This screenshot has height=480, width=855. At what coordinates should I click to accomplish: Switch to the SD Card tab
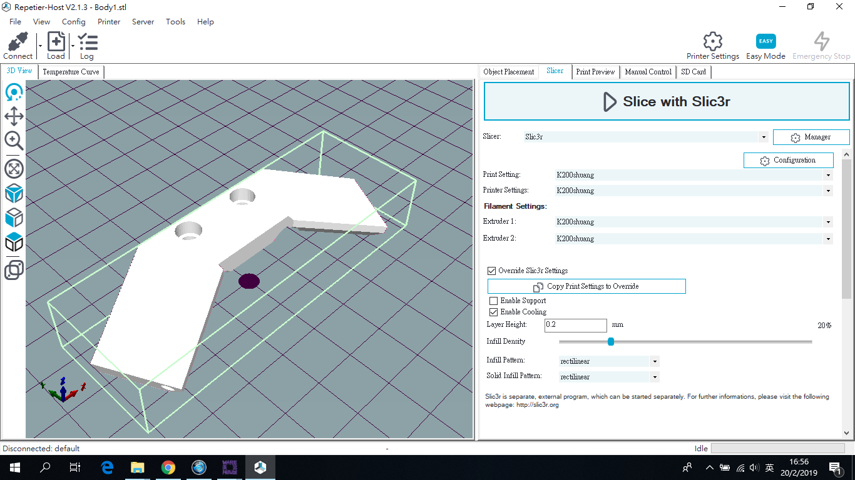click(x=694, y=72)
